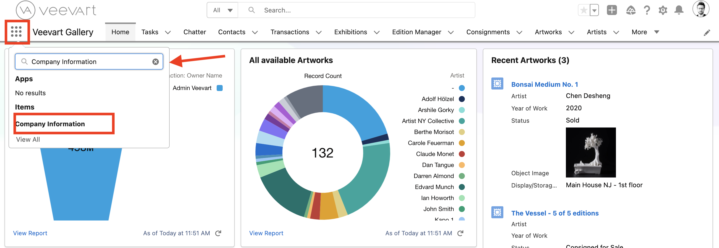
Task: Click the bonsai object image thumbnail
Action: point(590,152)
